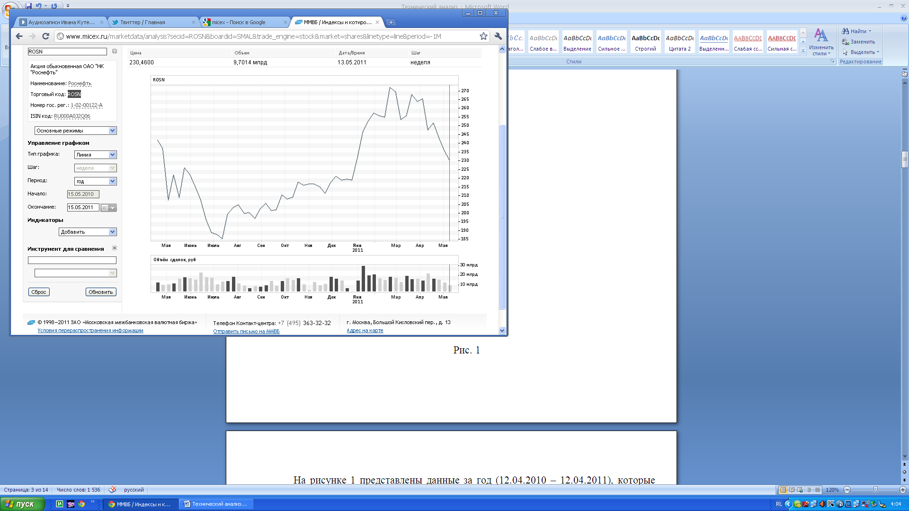
Task: Click the Роснефть name link
Action: click(x=80, y=83)
